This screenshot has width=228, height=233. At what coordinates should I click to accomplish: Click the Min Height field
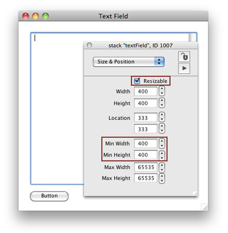(146, 155)
